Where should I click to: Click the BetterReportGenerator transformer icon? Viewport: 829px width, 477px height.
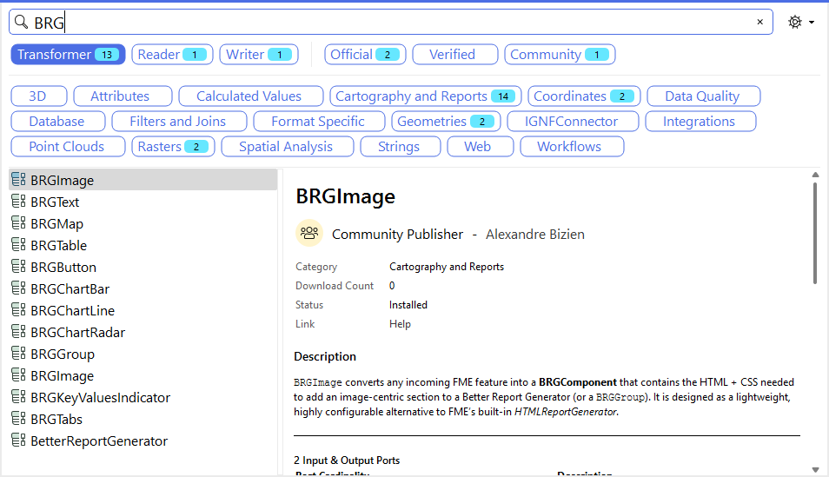pos(18,440)
